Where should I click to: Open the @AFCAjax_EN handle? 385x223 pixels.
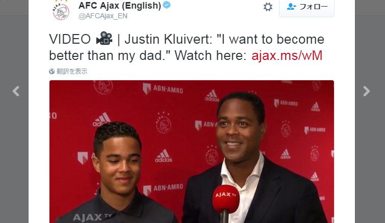click(103, 16)
